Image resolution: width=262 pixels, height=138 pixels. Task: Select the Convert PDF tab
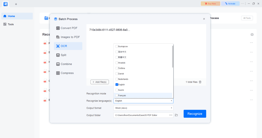(x=68, y=28)
